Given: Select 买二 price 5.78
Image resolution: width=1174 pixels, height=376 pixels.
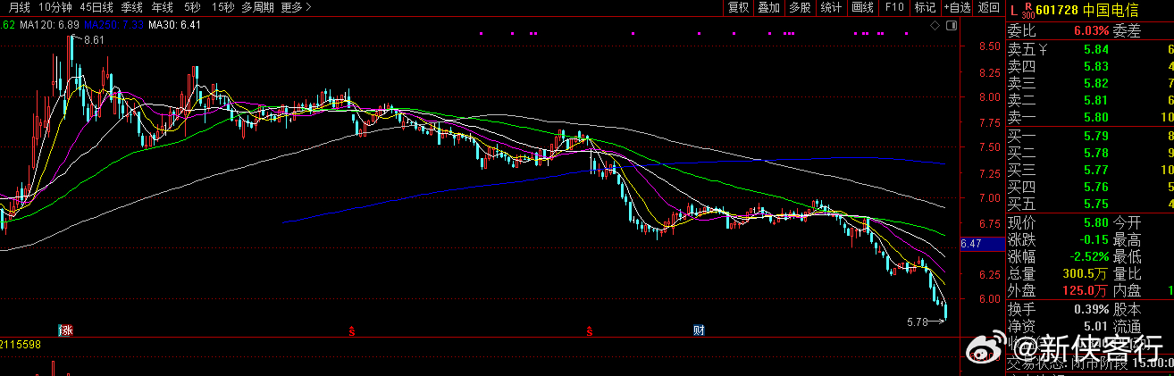Looking at the screenshot, I should [x=1095, y=153].
